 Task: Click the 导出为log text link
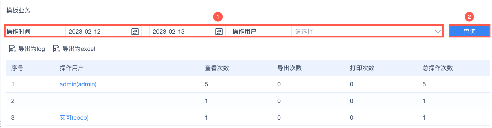(x=32, y=49)
